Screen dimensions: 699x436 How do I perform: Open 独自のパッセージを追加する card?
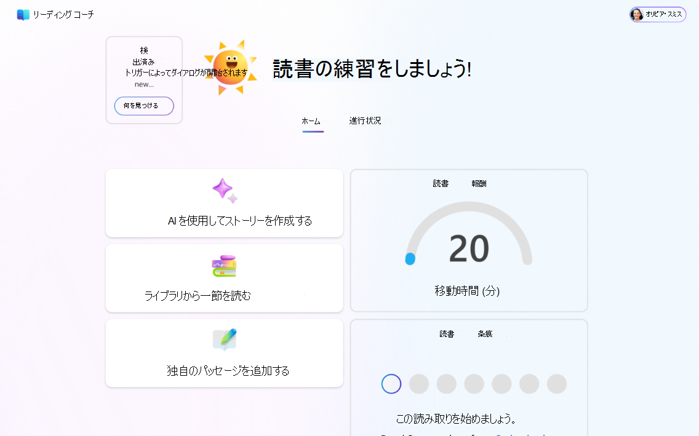tap(224, 353)
